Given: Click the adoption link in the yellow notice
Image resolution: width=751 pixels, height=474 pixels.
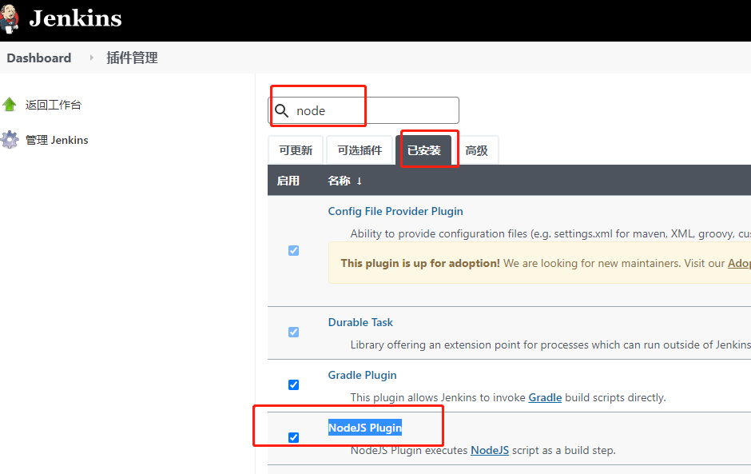Looking at the screenshot, I should (739, 263).
